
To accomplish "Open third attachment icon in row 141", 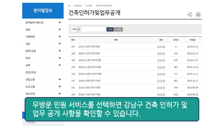I will [164, 88].
